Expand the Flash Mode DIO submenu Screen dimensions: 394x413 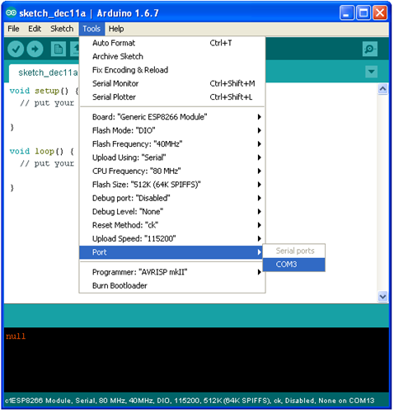172,130
